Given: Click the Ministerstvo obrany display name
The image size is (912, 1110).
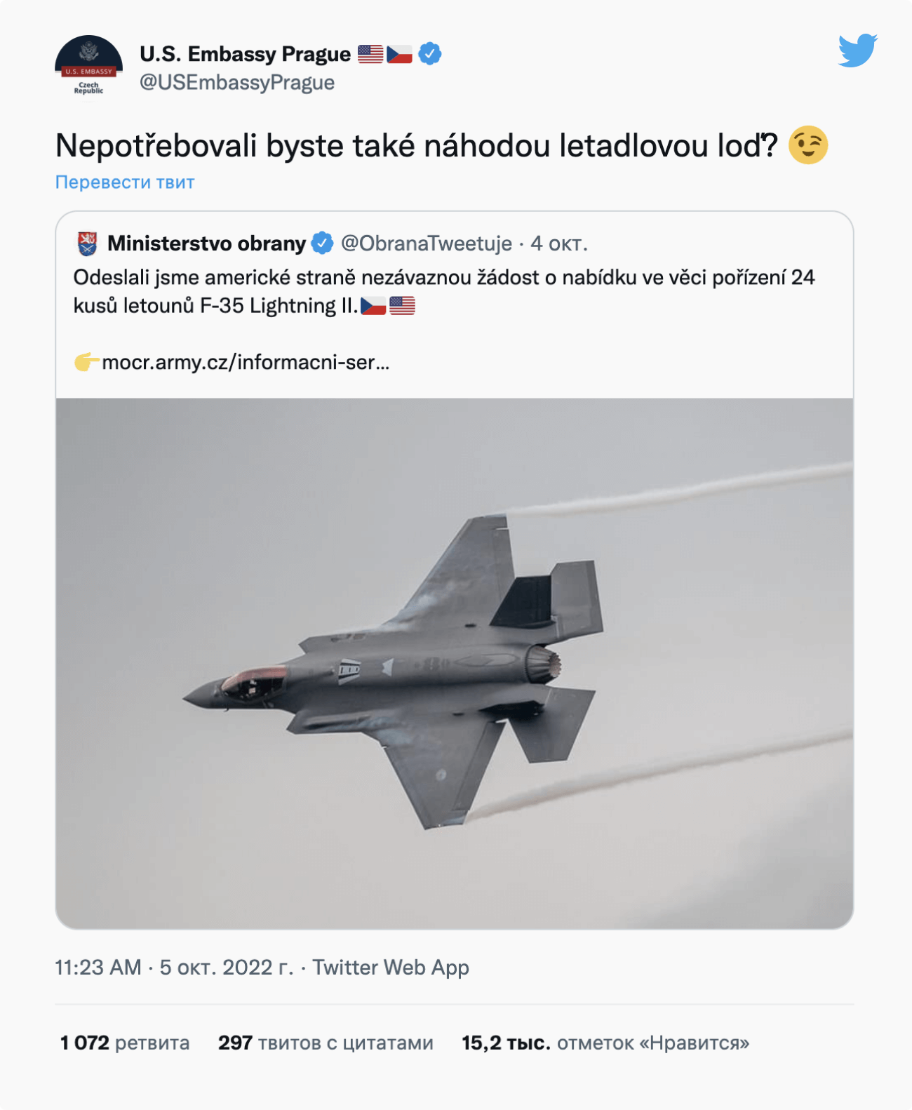Looking at the screenshot, I should point(206,243).
